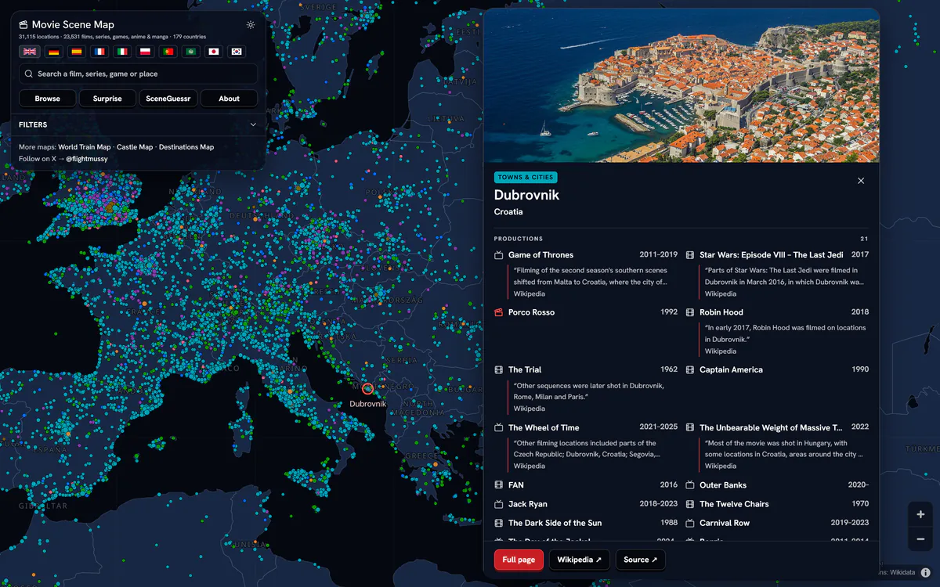This screenshot has height=587, width=940.
Task: Click film icon beside FAN
Action: pos(498,485)
